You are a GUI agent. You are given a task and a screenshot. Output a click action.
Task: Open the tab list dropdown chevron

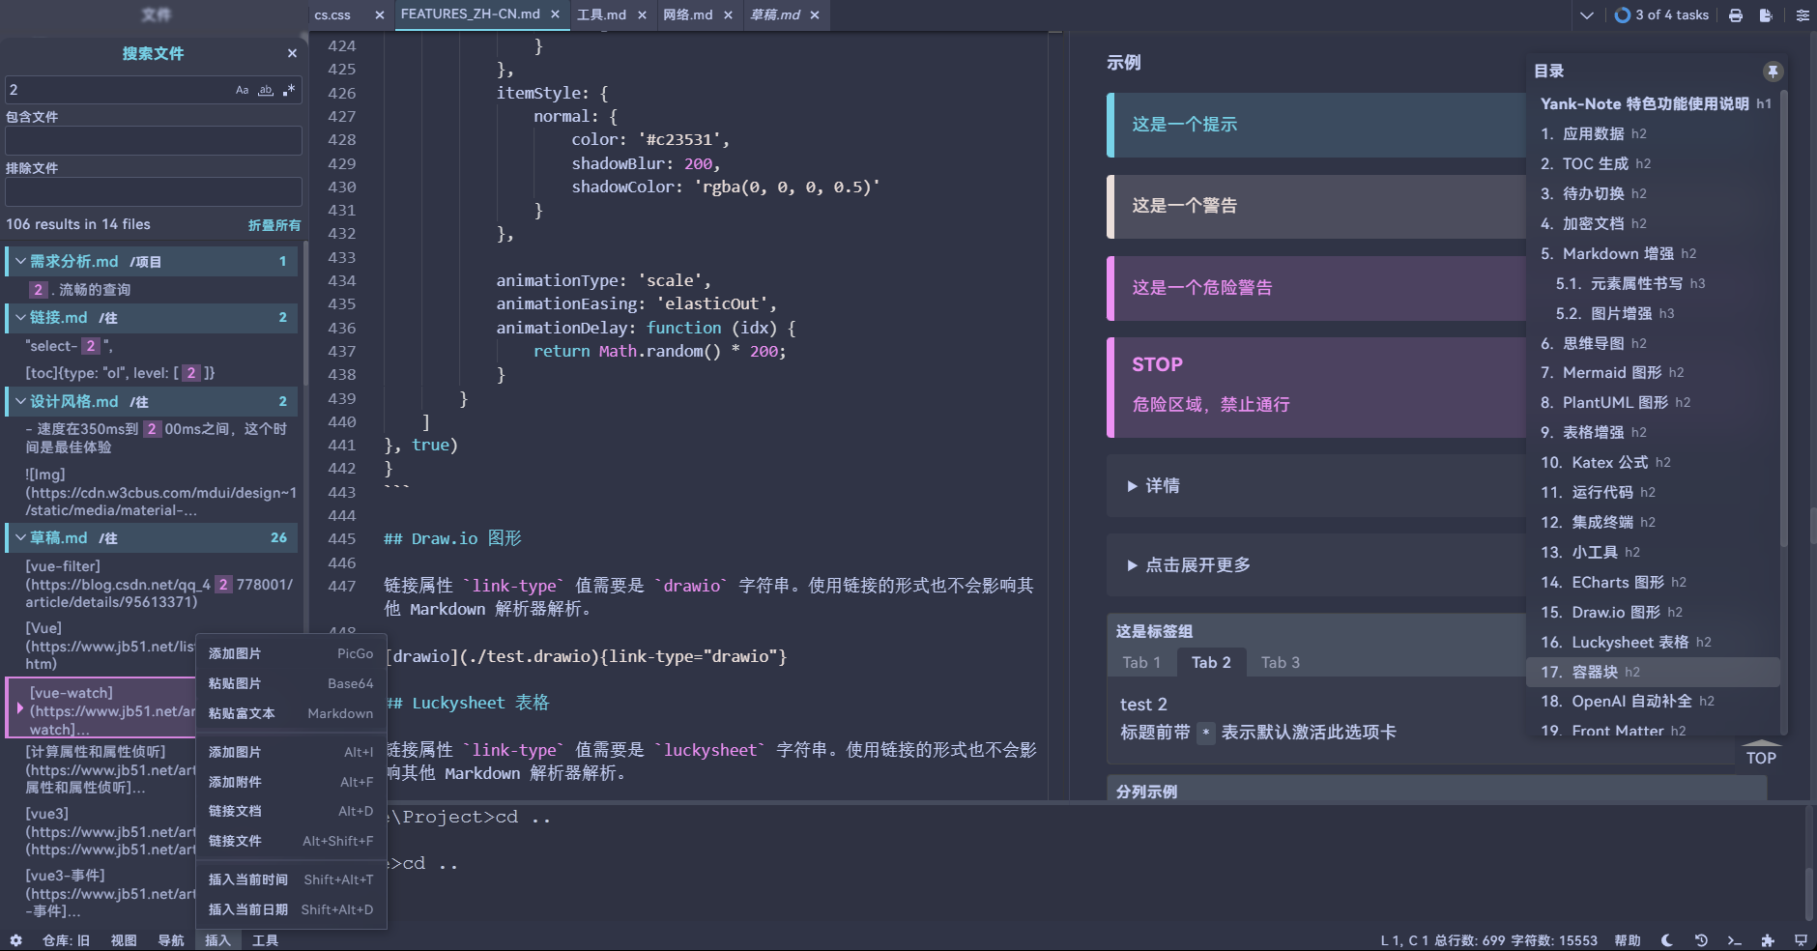(x=1586, y=14)
